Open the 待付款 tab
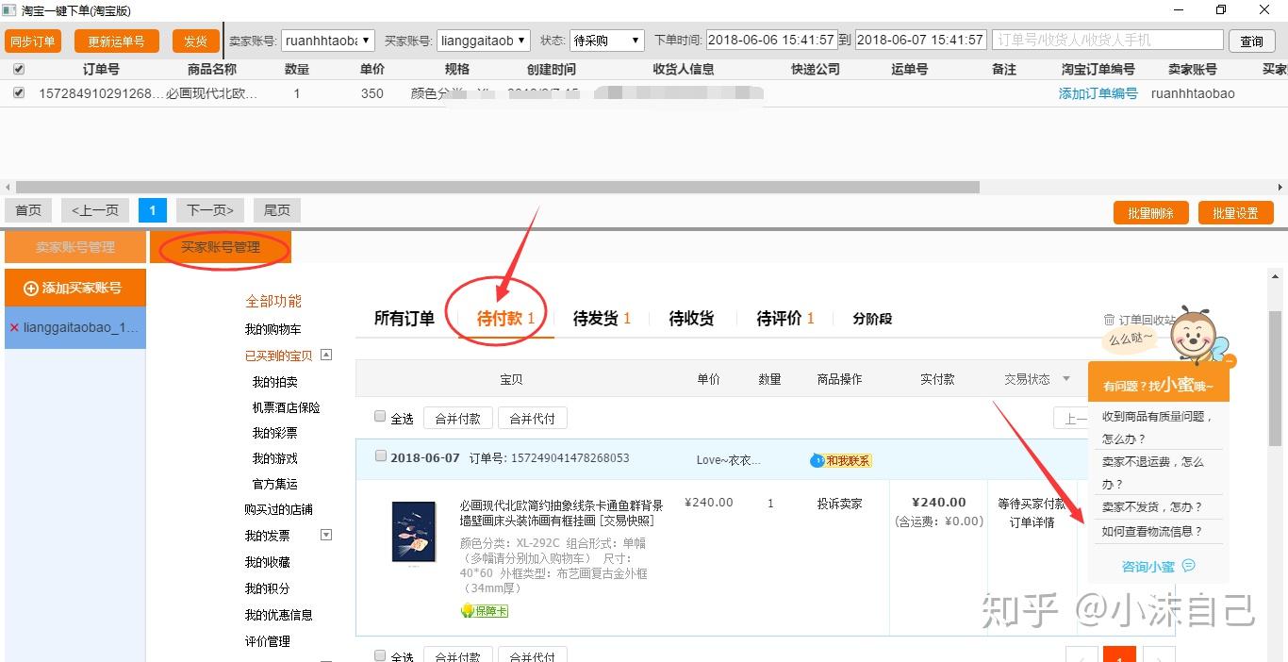Viewport: 1288px width, 662px height. 505,319
